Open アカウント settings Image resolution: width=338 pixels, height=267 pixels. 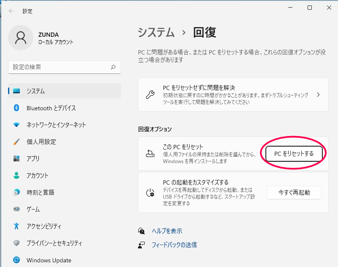(x=65, y=175)
